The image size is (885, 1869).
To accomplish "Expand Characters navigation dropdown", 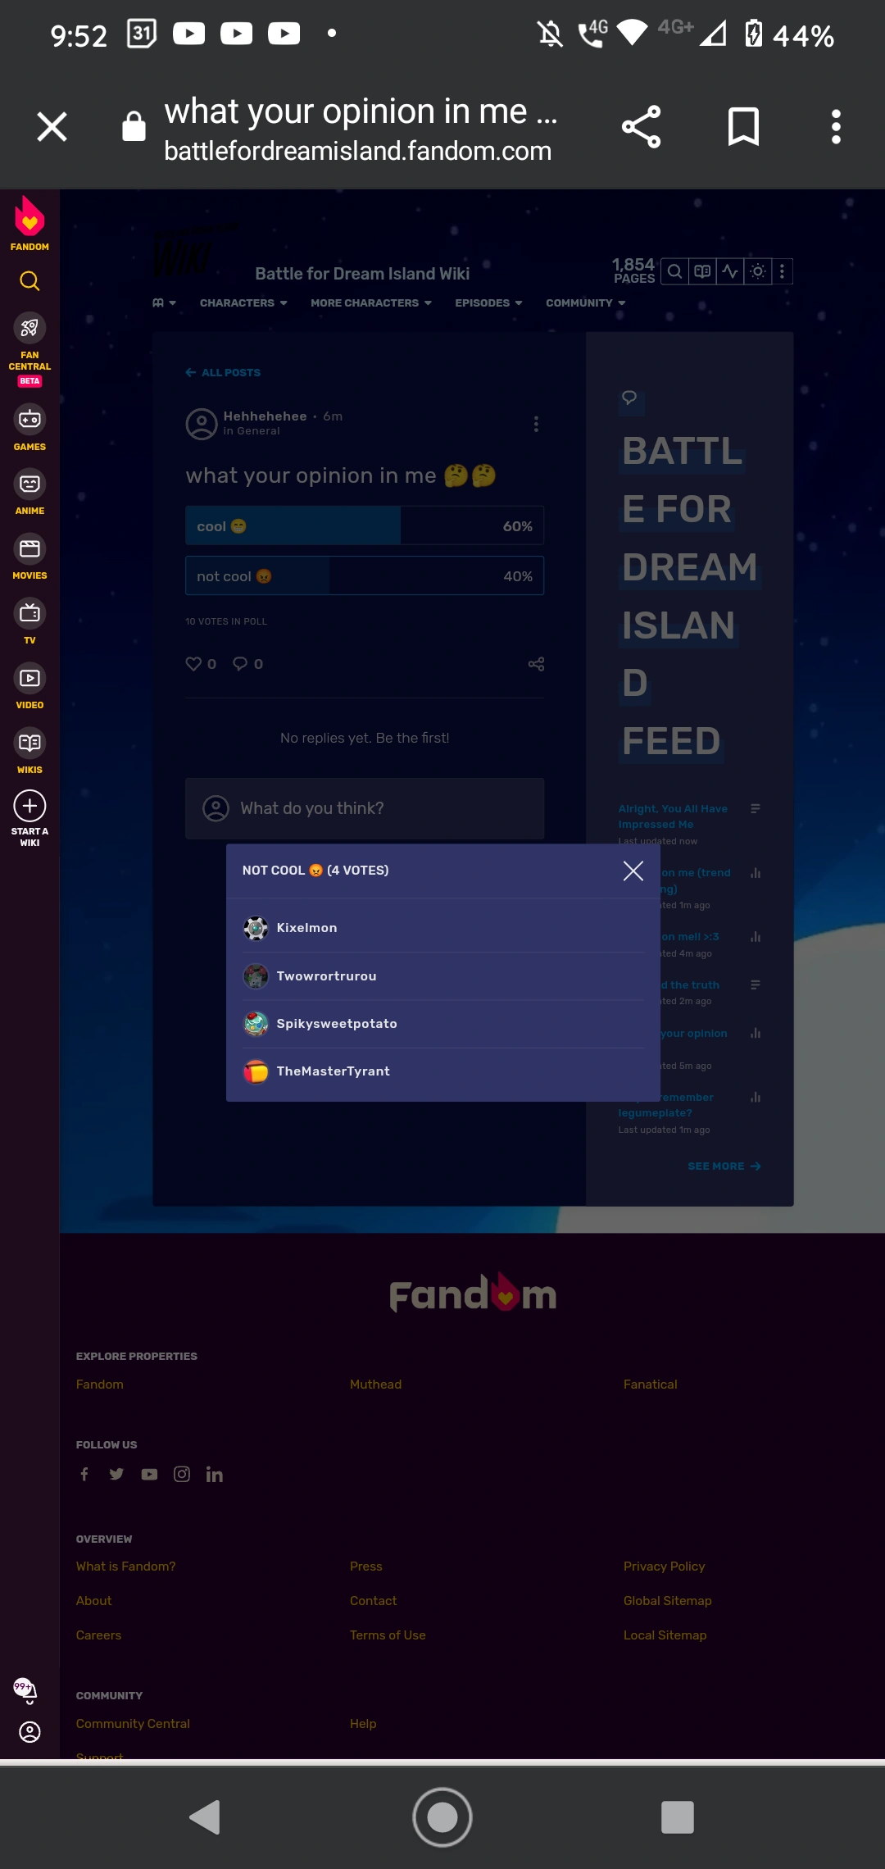I will (x=243, y=303).
